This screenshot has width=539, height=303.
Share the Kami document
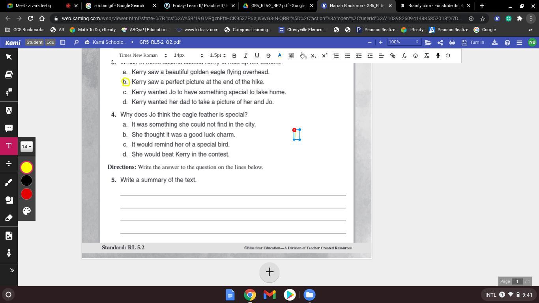pos(440,42)
